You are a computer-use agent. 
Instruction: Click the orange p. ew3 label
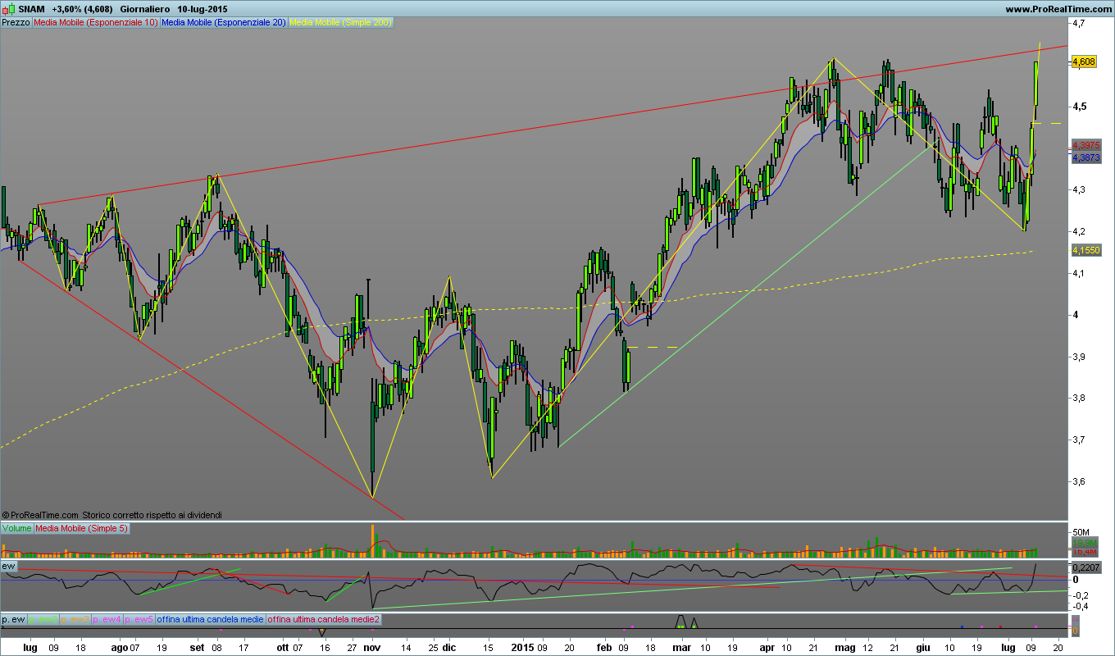[x=75, y=619]
